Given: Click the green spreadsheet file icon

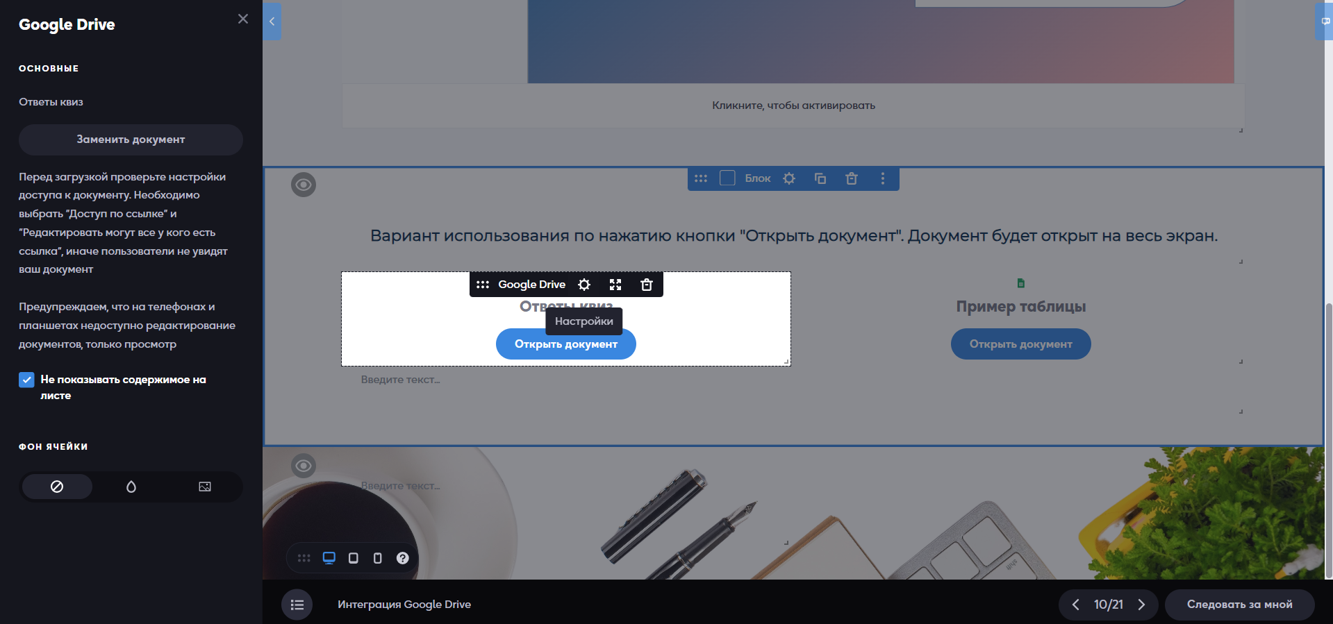Looking at the screenshot, I should [1021, 283].
